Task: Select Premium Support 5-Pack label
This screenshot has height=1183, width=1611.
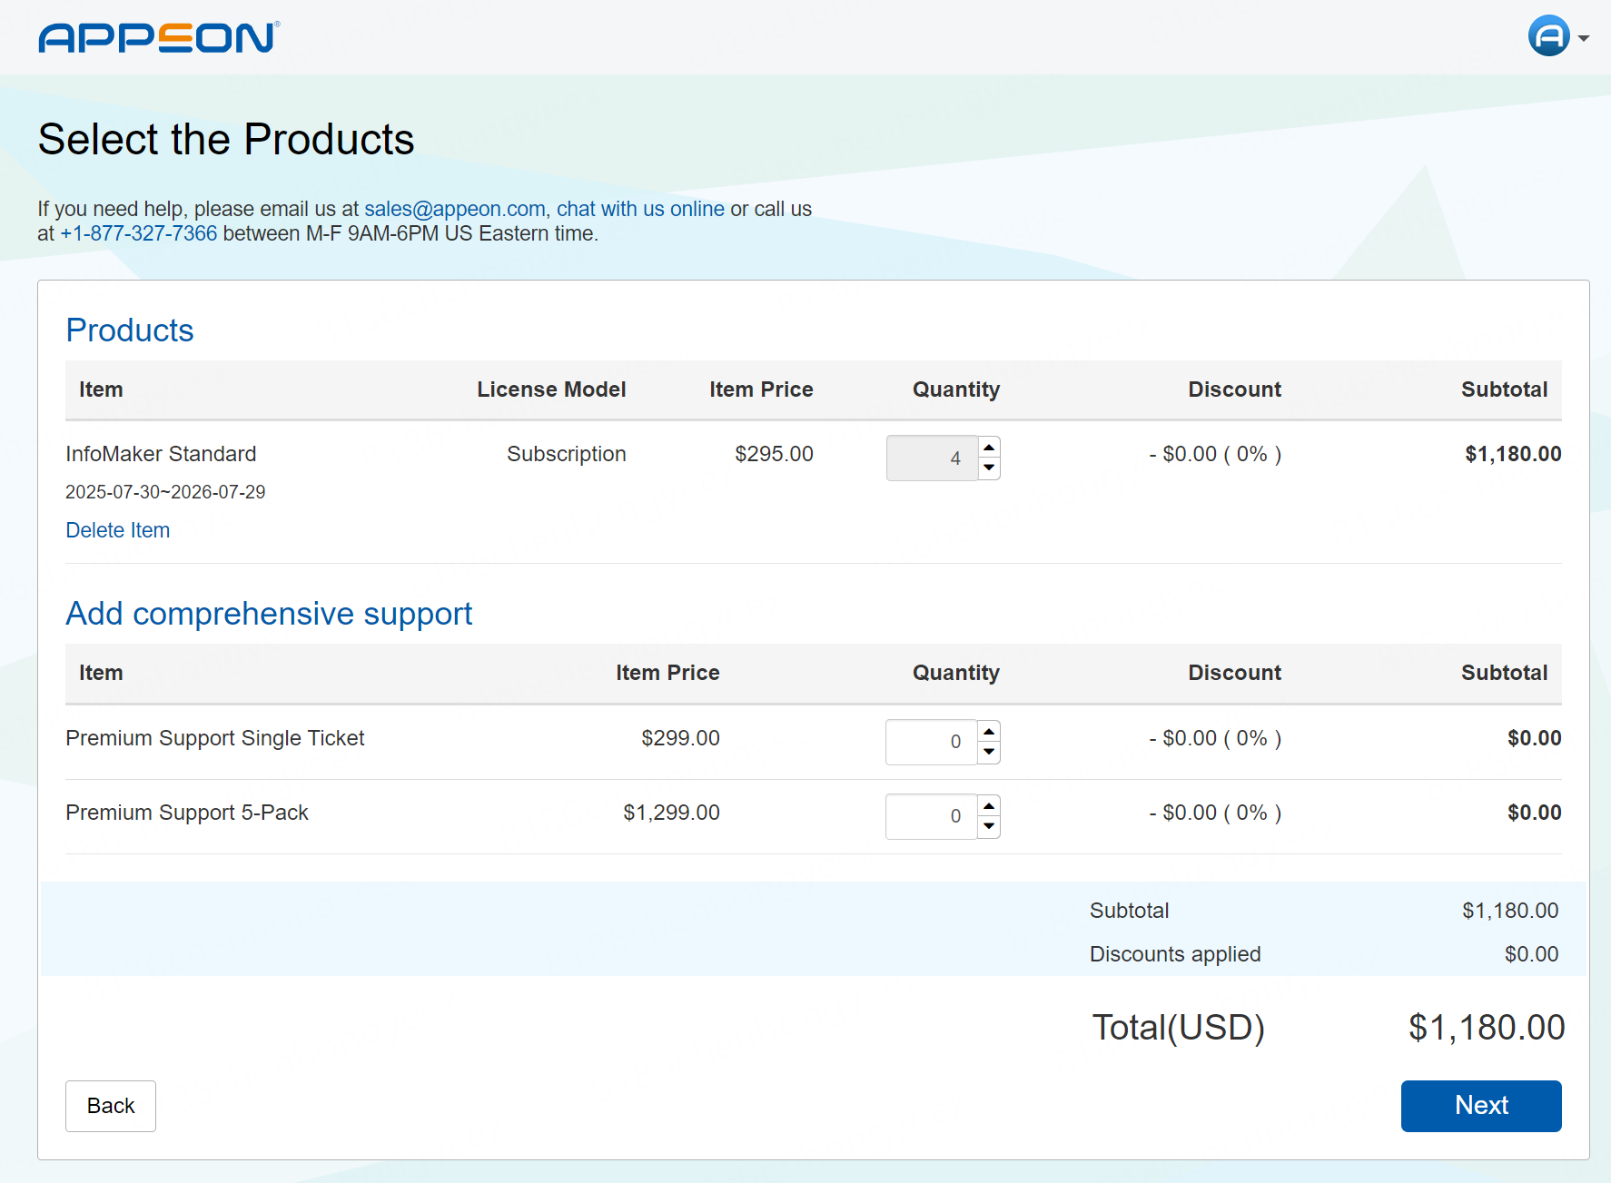Action: click(x=187, y=813)
